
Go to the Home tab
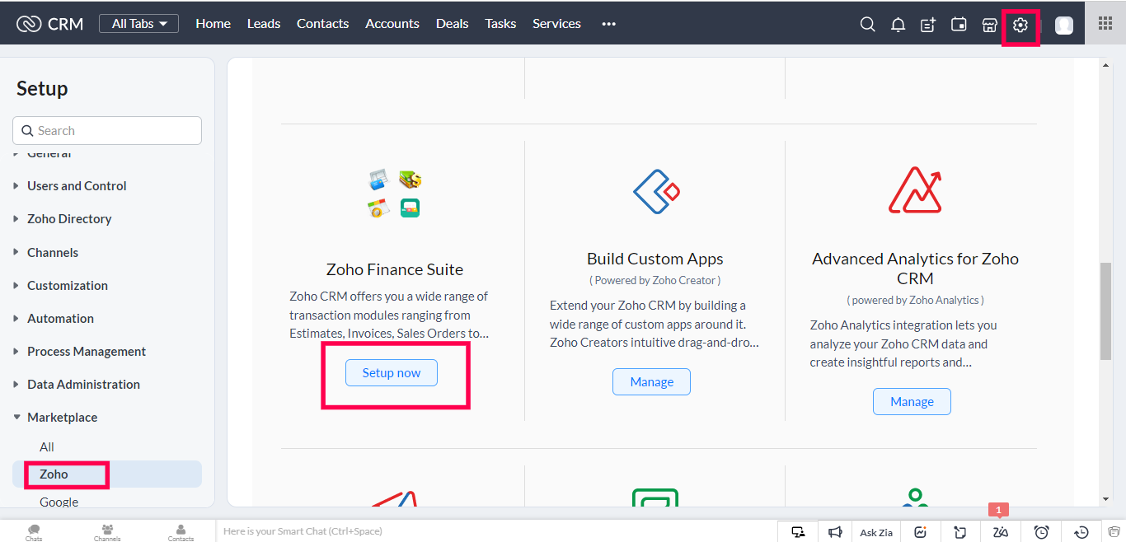tap(213, 24)
